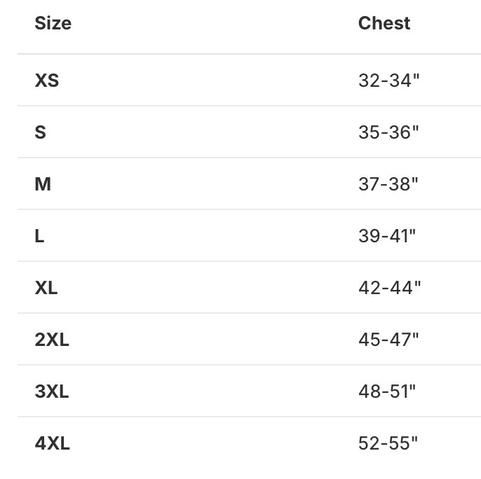Click the 39-41" chest measurement

click(x=387, y=236)
